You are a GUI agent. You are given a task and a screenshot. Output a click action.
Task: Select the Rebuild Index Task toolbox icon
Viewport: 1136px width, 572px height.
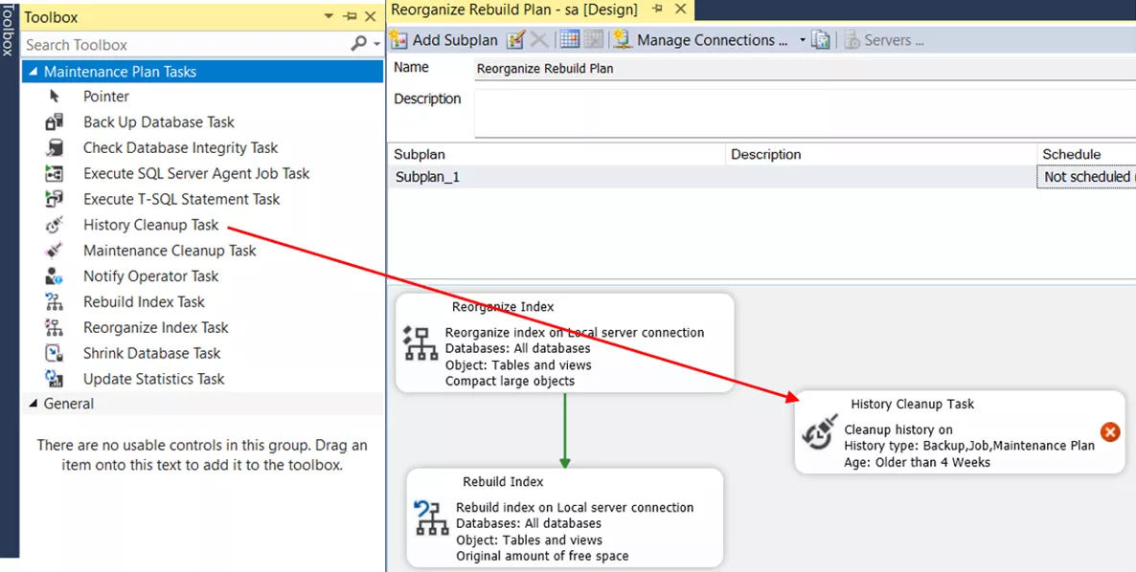click(x=55, y=301)
